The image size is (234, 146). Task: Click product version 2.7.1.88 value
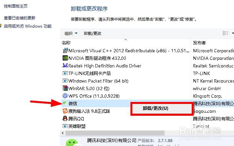165,141
